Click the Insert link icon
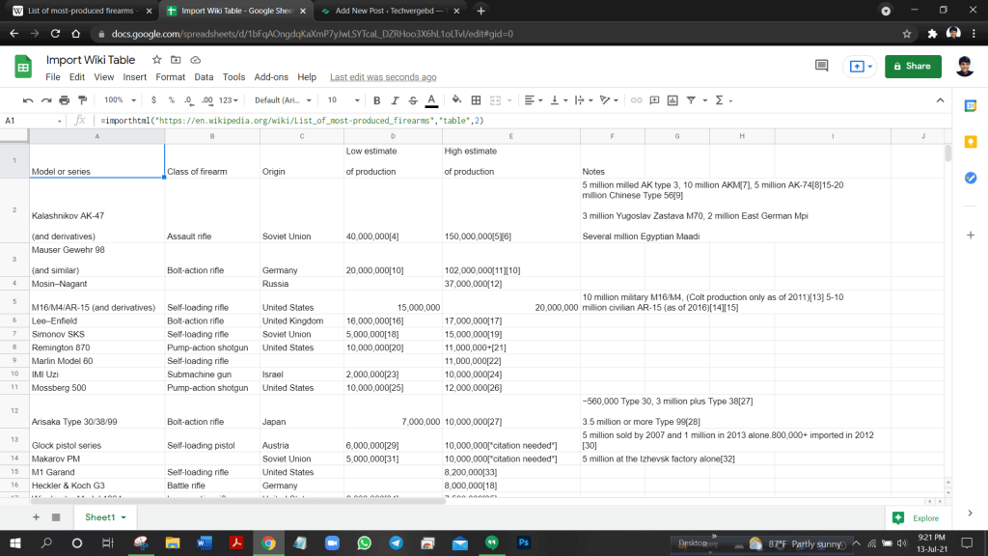Viewport: 988px width, 556px height. 637,99
